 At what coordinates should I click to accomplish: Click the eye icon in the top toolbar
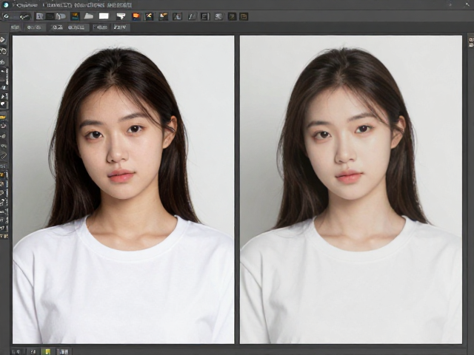click(7, 16)
